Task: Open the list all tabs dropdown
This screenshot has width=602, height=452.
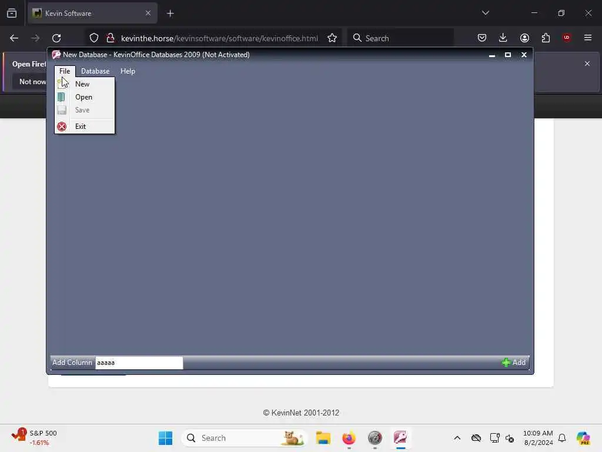Action: click(485, 13)
